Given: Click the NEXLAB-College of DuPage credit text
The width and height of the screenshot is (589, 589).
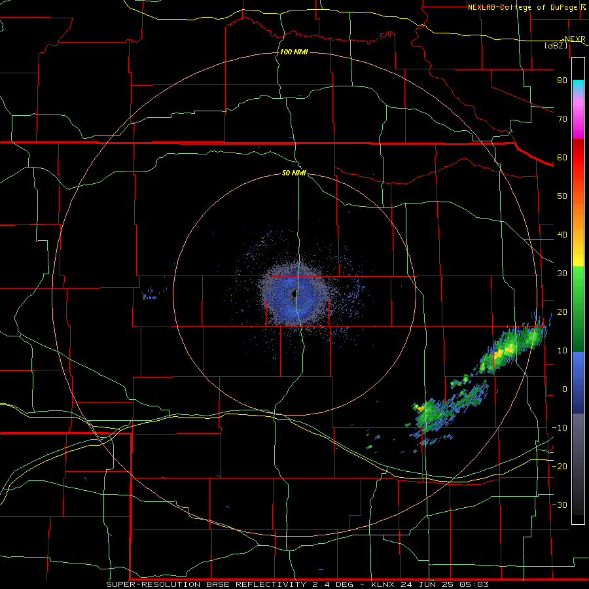Looking at the screenshot, I should [x=523, y=7].
